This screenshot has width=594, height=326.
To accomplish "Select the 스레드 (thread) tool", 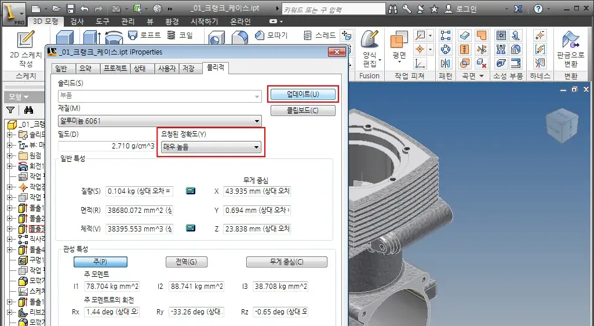I will 320,35.
